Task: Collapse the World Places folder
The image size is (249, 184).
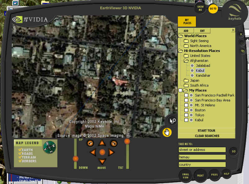Action: point(181,36)
